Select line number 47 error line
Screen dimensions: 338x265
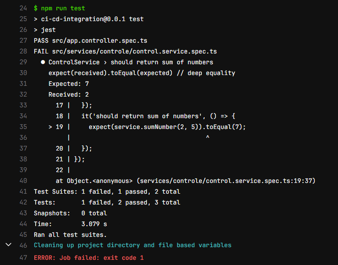[x=23, y=257]
